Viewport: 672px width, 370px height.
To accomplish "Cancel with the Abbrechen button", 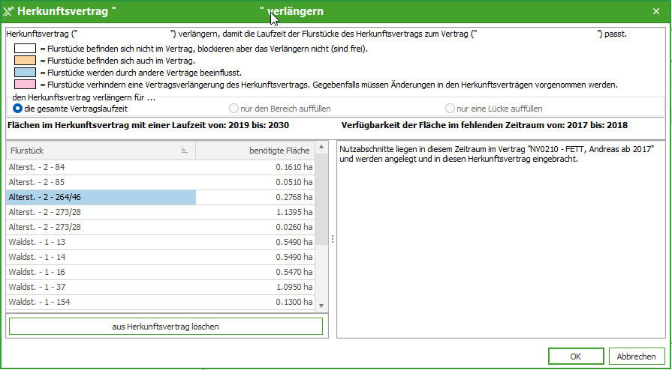I will click(637, 357).
